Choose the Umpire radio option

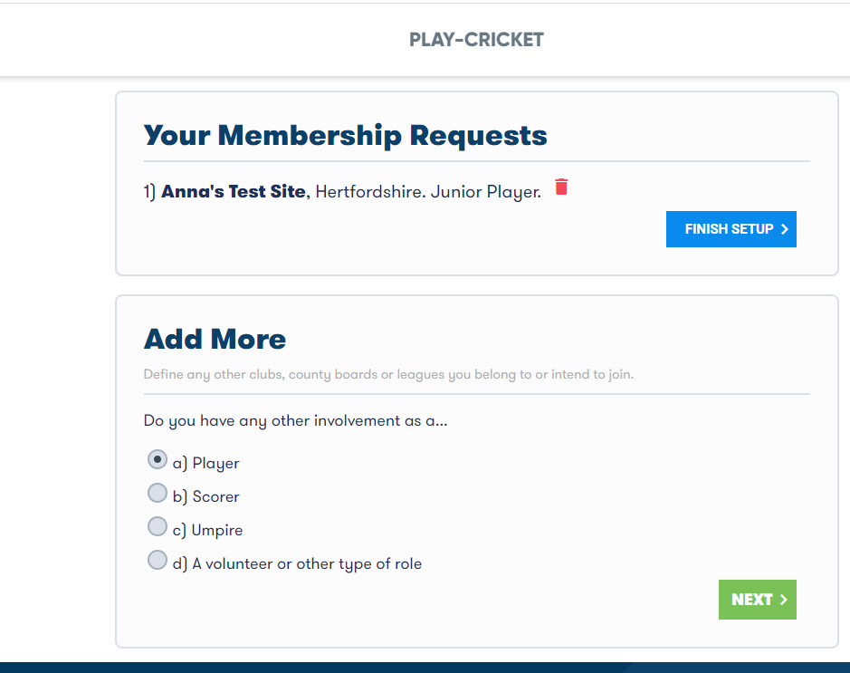point(158,526)
